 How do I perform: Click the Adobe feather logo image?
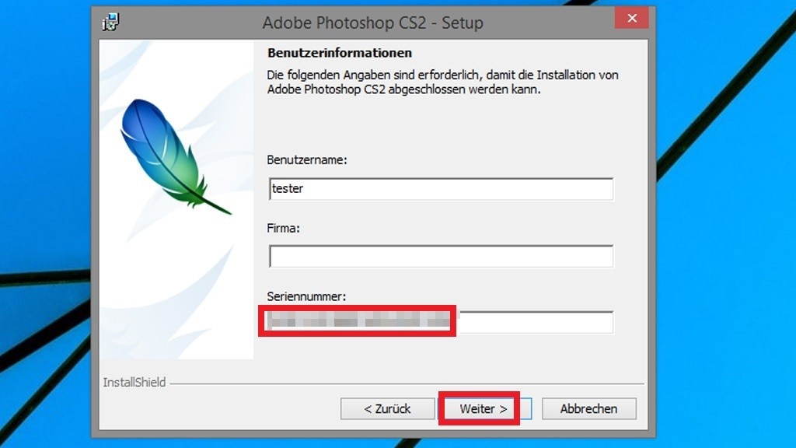pos(179,156)
